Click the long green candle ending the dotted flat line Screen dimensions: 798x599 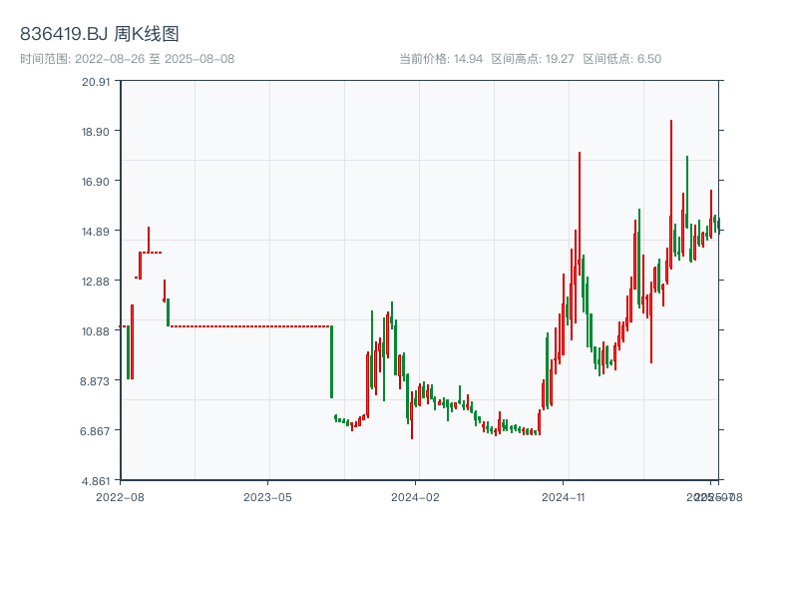click(x=332, y=361)
